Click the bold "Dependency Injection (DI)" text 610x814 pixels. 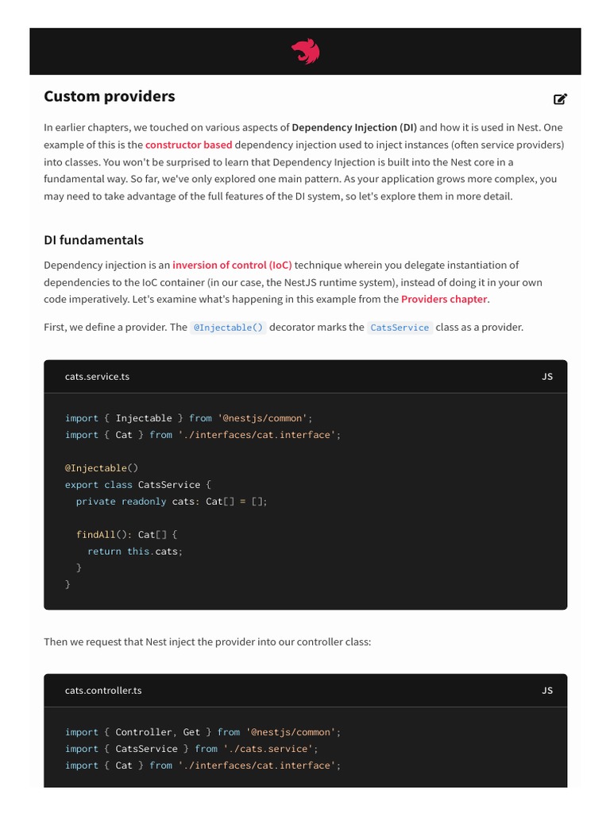coord(353,127)
